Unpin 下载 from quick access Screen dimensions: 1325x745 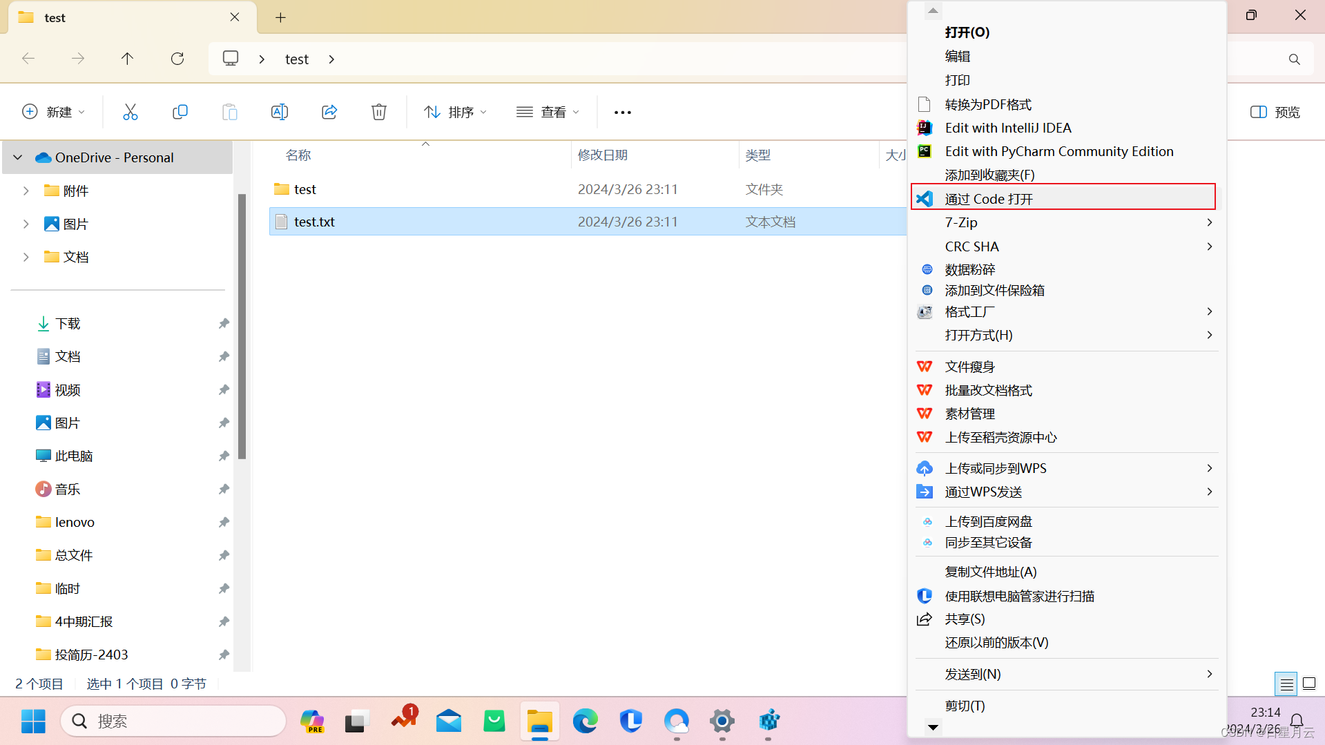[223, 322]
